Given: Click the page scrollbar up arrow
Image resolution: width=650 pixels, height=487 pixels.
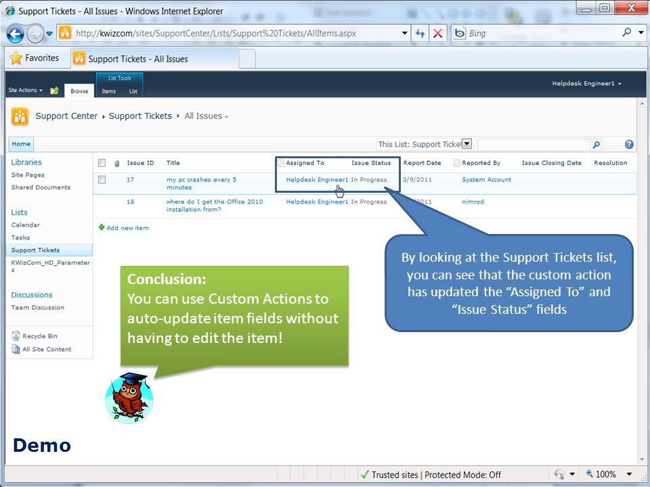Looking at the screenshot, I should click(642, 103).
